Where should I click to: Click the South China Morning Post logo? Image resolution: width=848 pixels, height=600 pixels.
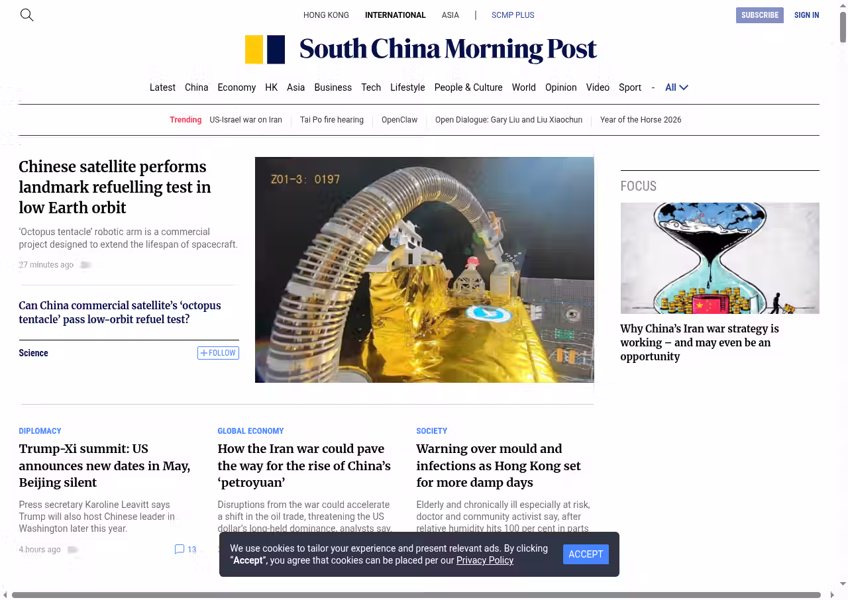pos(421,50)
